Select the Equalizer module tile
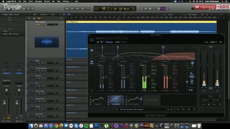 point(98,100)
